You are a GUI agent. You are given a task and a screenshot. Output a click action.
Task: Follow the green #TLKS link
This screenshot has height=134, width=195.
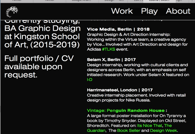(x=109, y=49)
